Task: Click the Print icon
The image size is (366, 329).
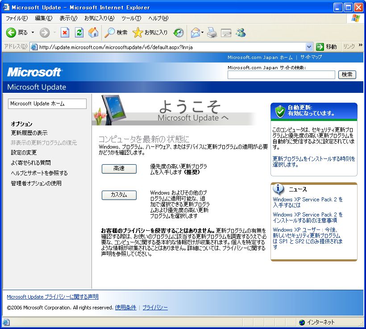Action: click(212, 33)
